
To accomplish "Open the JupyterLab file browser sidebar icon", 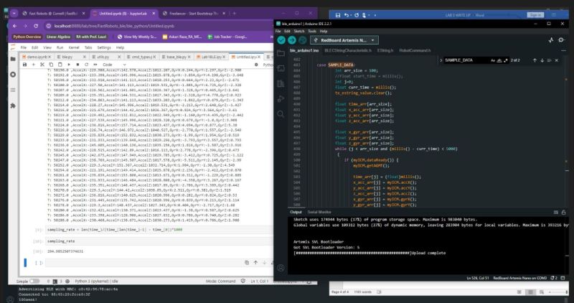I will 13,59.
